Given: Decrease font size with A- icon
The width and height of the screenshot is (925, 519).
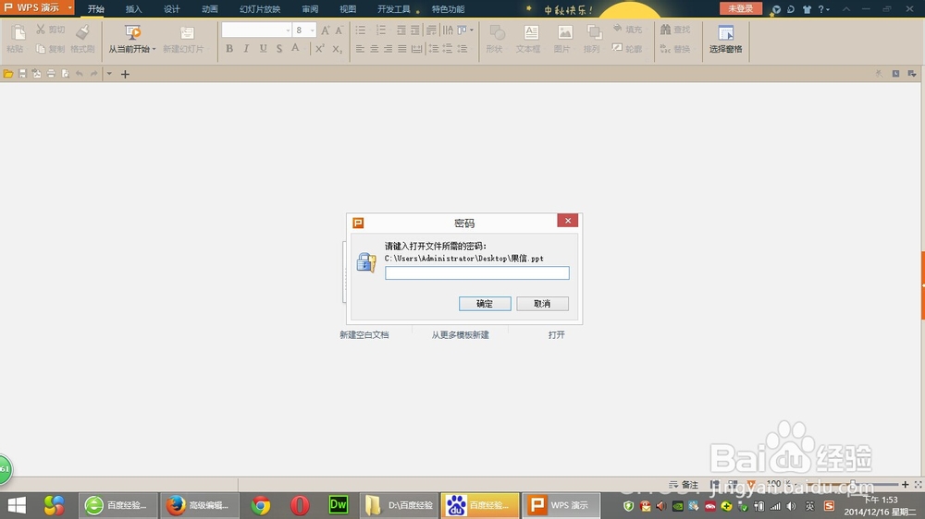Looking at the screenshot, I should (339, 30).
